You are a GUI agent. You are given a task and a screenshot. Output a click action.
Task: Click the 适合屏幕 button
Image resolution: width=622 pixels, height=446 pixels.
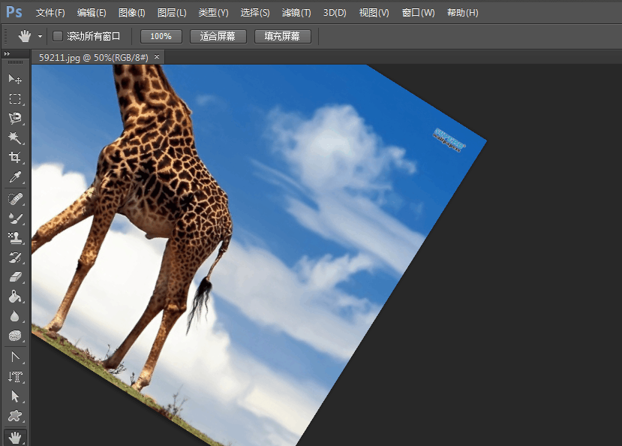(x=218, y=36)
